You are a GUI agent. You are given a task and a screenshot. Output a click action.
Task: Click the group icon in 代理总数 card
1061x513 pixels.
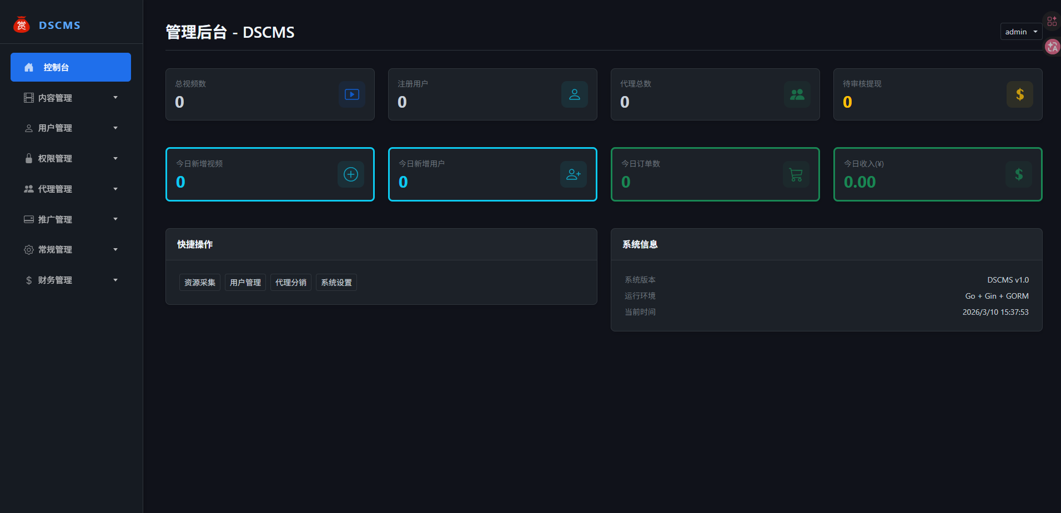click(797, 94)
